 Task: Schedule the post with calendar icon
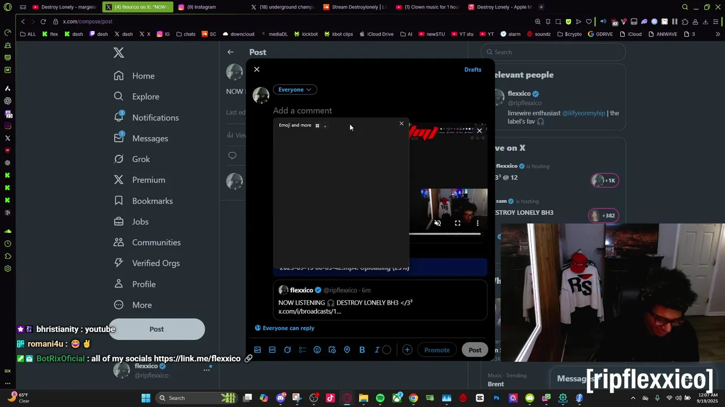pyautogui.click(x=332, y=350)
